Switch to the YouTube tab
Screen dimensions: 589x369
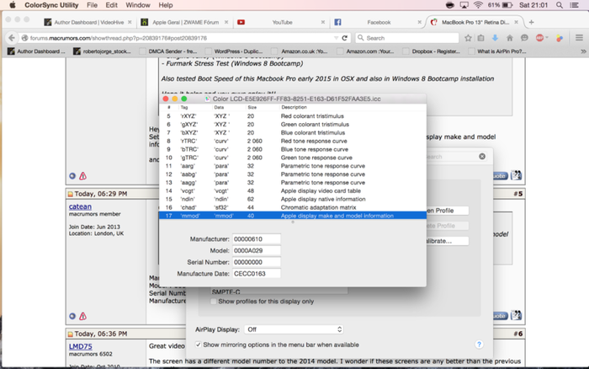pos(282,22)
